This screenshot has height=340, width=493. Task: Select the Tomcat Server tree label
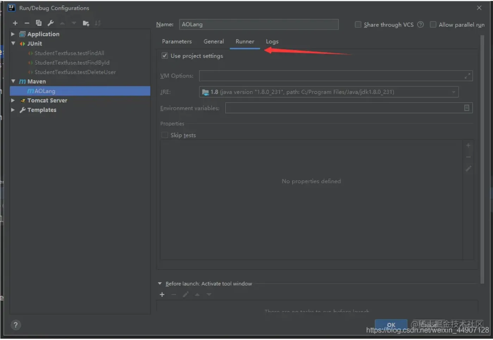click(x=47, y=101)
